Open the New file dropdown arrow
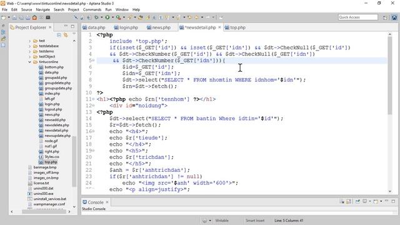The image size is (400, 225). (x=9, y=17)
